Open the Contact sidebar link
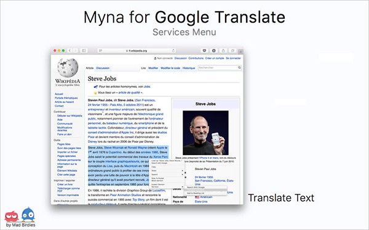The width and height of the screenshot is (369, 230). tap(59, 106)
